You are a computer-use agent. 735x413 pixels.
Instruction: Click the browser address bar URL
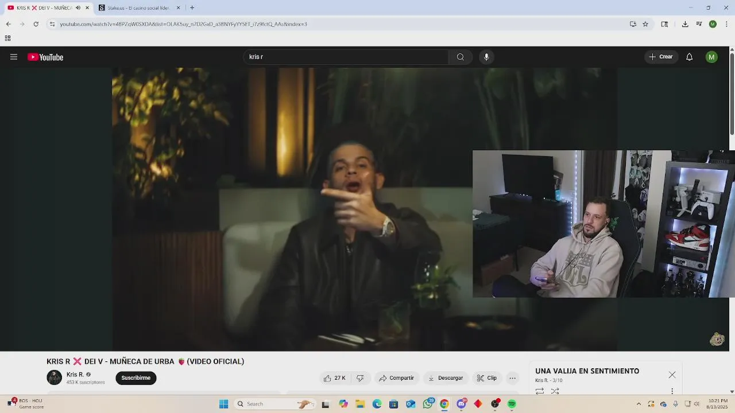pyautogui.click(x=184, y=24)
